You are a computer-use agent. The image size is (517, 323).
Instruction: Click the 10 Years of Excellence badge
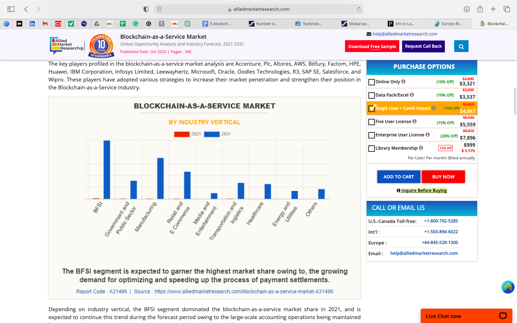point(101,46)
